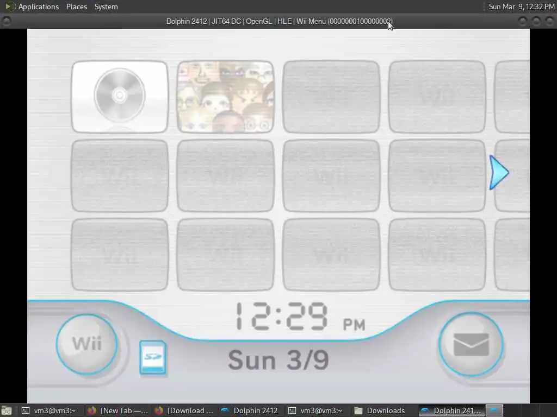Click the workspace switcher in the taskbar
This screenshot has width=557, height=417.
click(494, 410)
